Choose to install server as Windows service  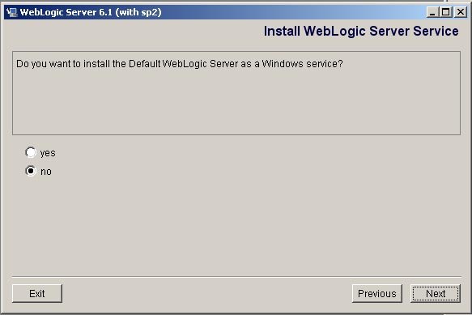[31, 153]
